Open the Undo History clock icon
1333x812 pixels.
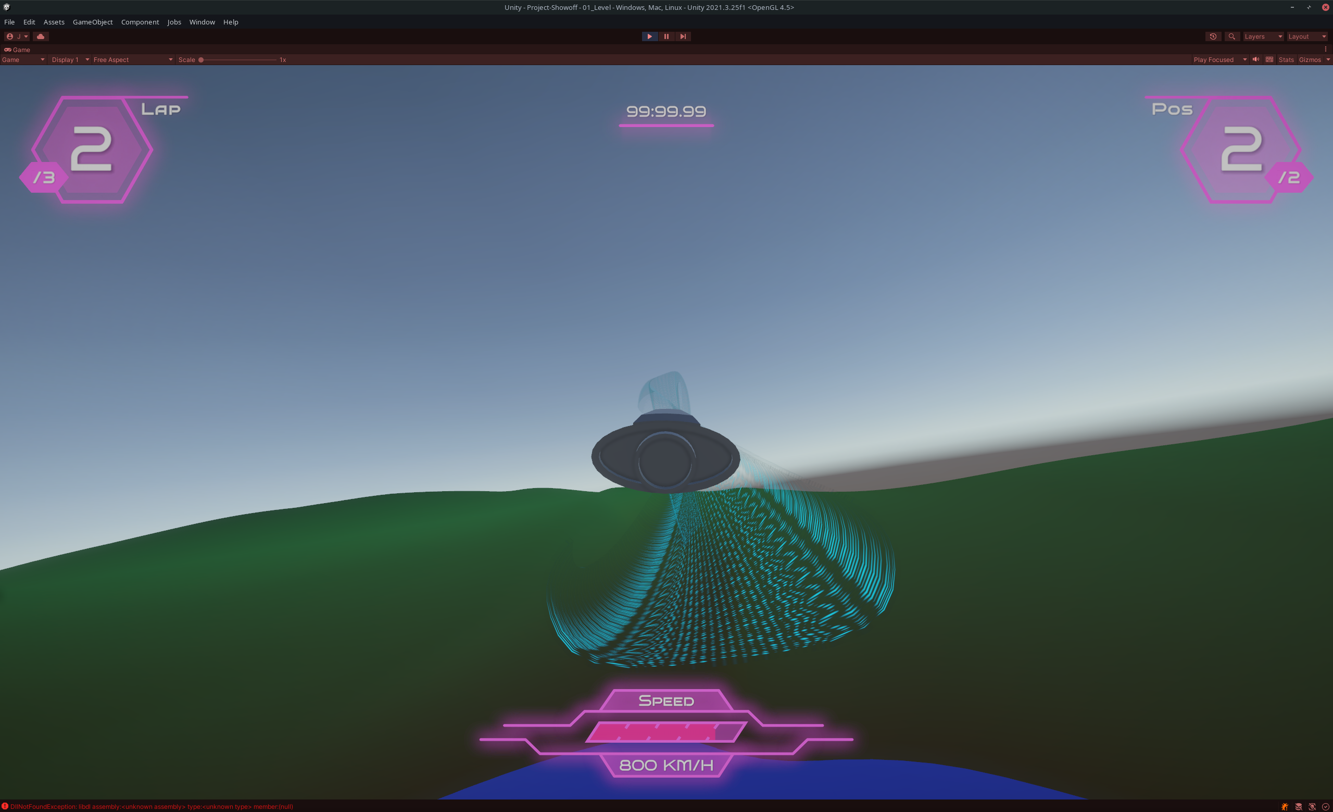tap(1213, 36)
